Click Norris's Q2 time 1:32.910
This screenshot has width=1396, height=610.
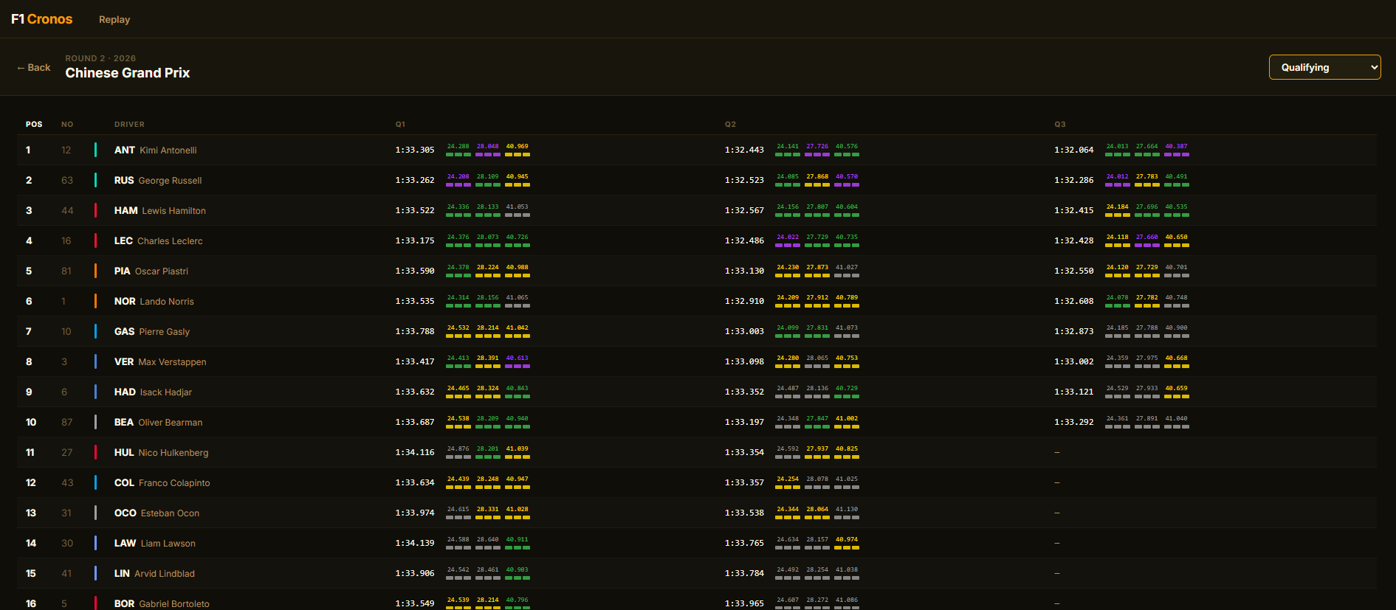(744, 301)
